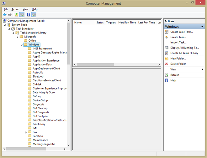Image resolution: width=207 pixels, height=158 pixels.
Task: Click task list horizontal scroll right arrow
Action: [x=159, y=64]
